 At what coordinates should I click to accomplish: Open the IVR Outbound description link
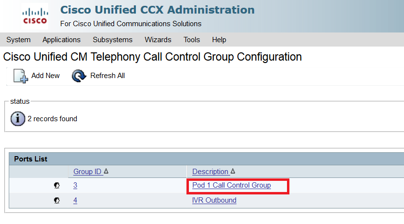coord(214,200)
